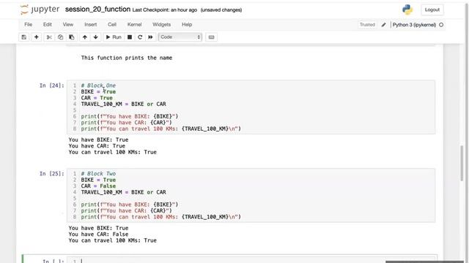Click the Jupyter logo
The width and height of the screenshot is (469, 263).
click(40, 9)
